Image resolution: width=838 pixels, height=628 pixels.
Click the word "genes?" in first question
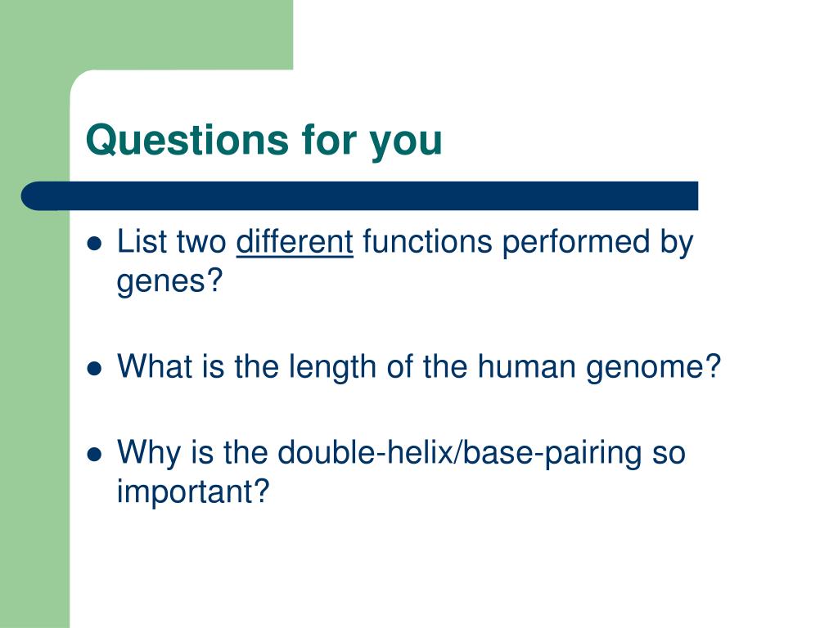[x=169, y=281]
